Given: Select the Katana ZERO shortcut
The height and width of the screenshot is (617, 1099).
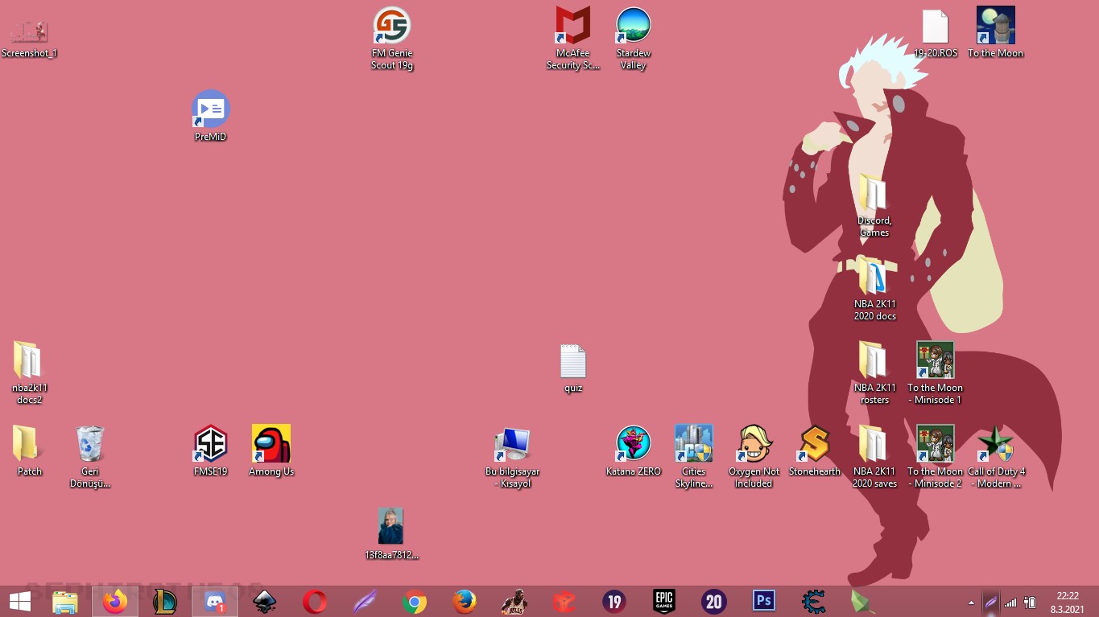Looking at the screenshot, I should click(x=634, y=451).
